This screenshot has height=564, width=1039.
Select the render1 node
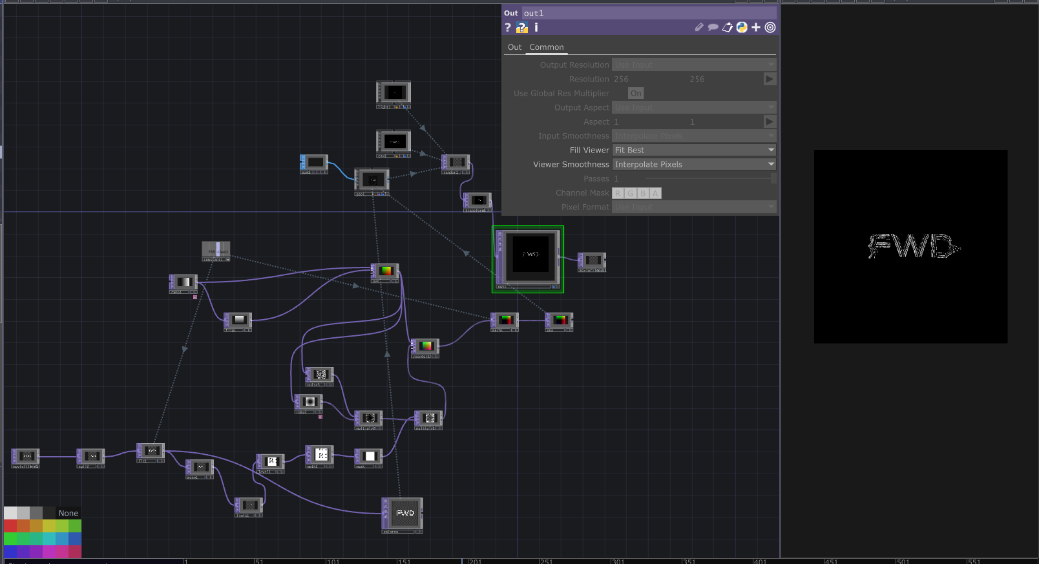coord(456,164)
